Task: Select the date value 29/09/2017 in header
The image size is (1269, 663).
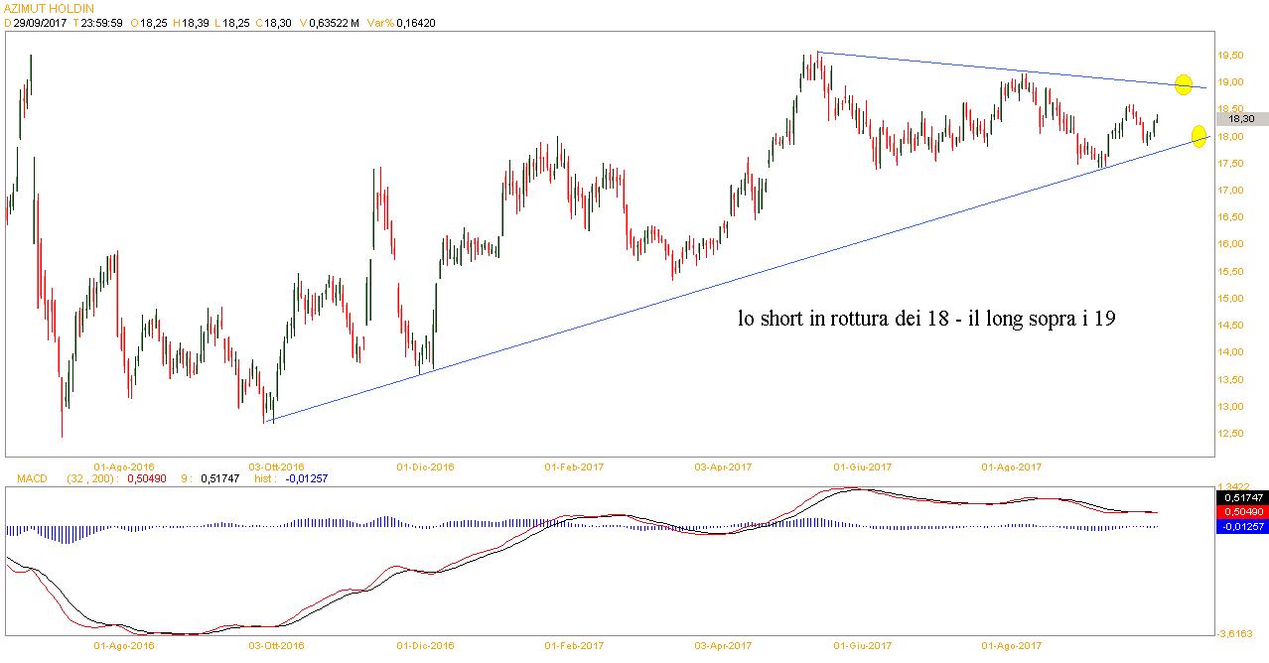Action: [39, 22]
